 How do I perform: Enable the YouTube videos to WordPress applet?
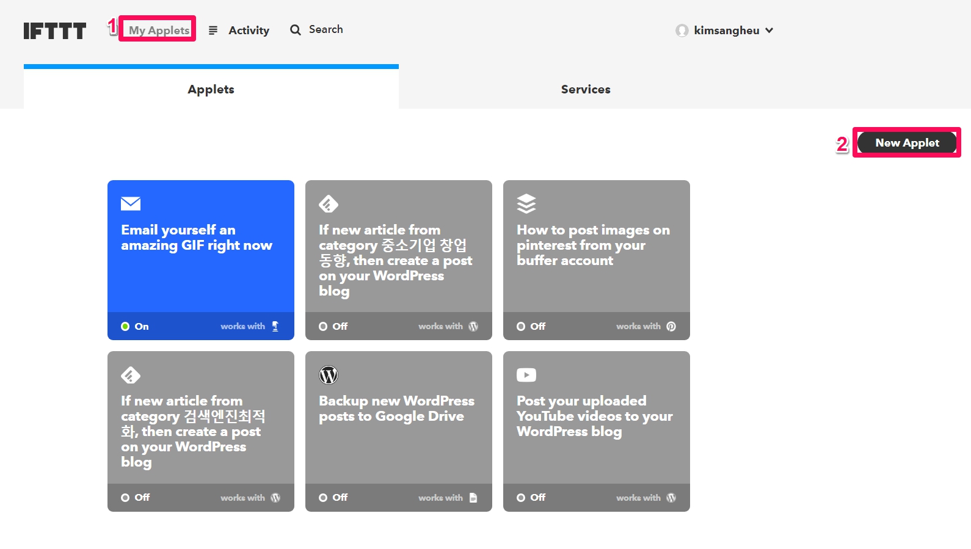tap(531, 498)
